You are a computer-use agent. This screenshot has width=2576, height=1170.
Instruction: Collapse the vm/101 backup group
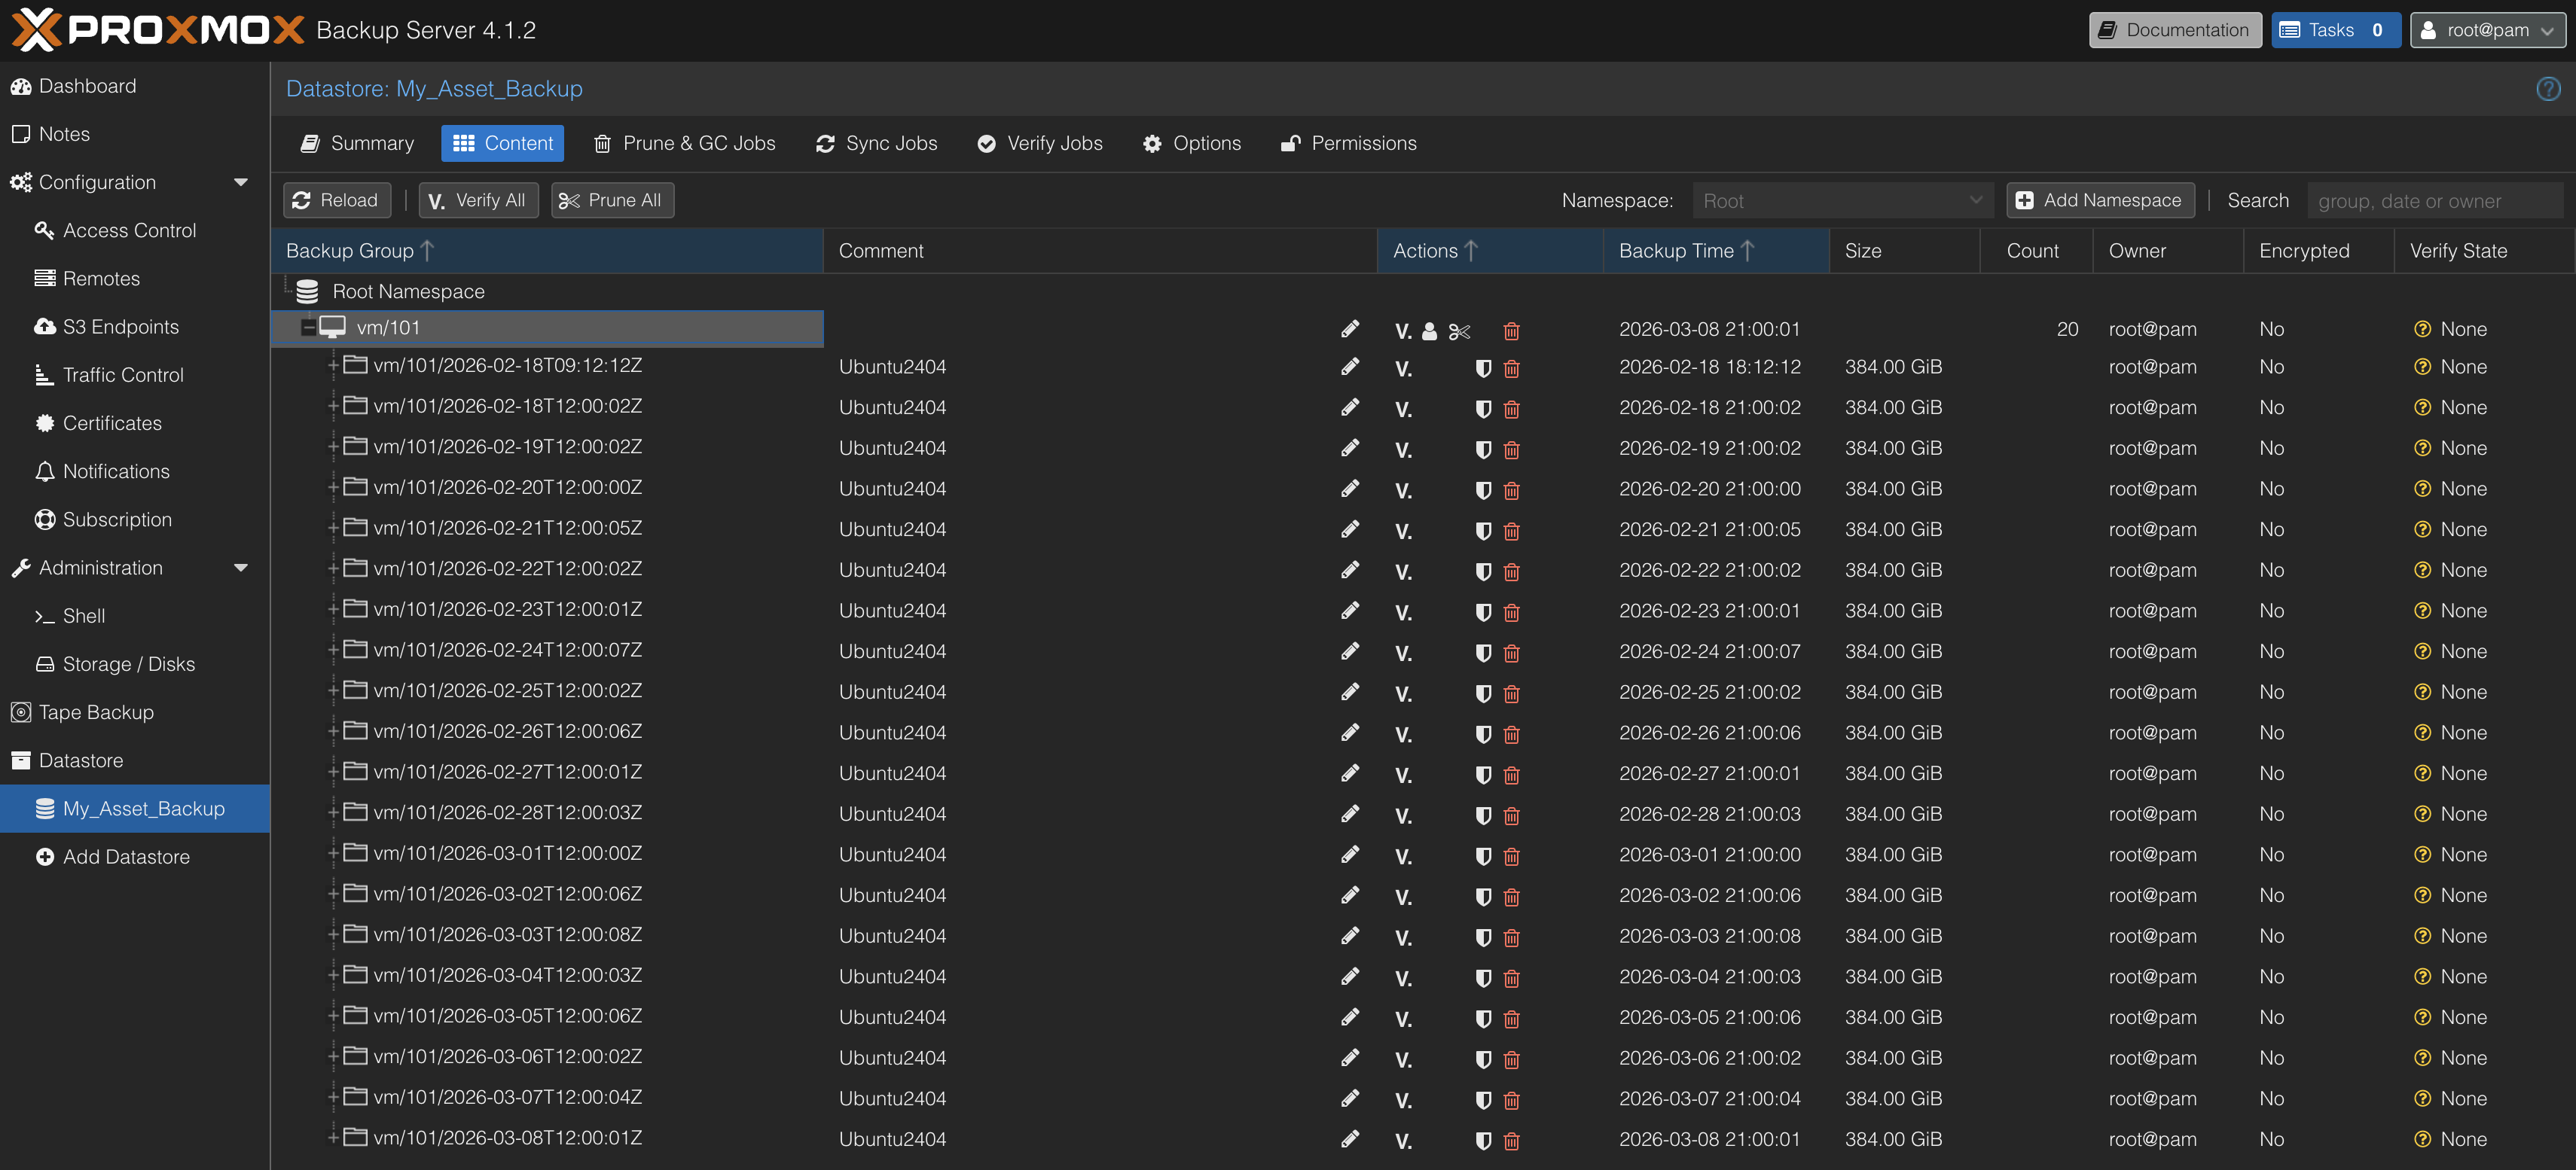coord(308,328)
